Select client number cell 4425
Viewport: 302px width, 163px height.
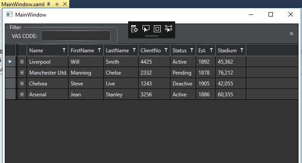(x=154, y=61)
